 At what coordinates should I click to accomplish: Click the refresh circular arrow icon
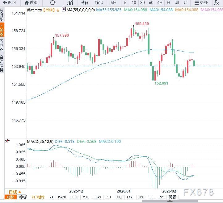pos(53,3)
